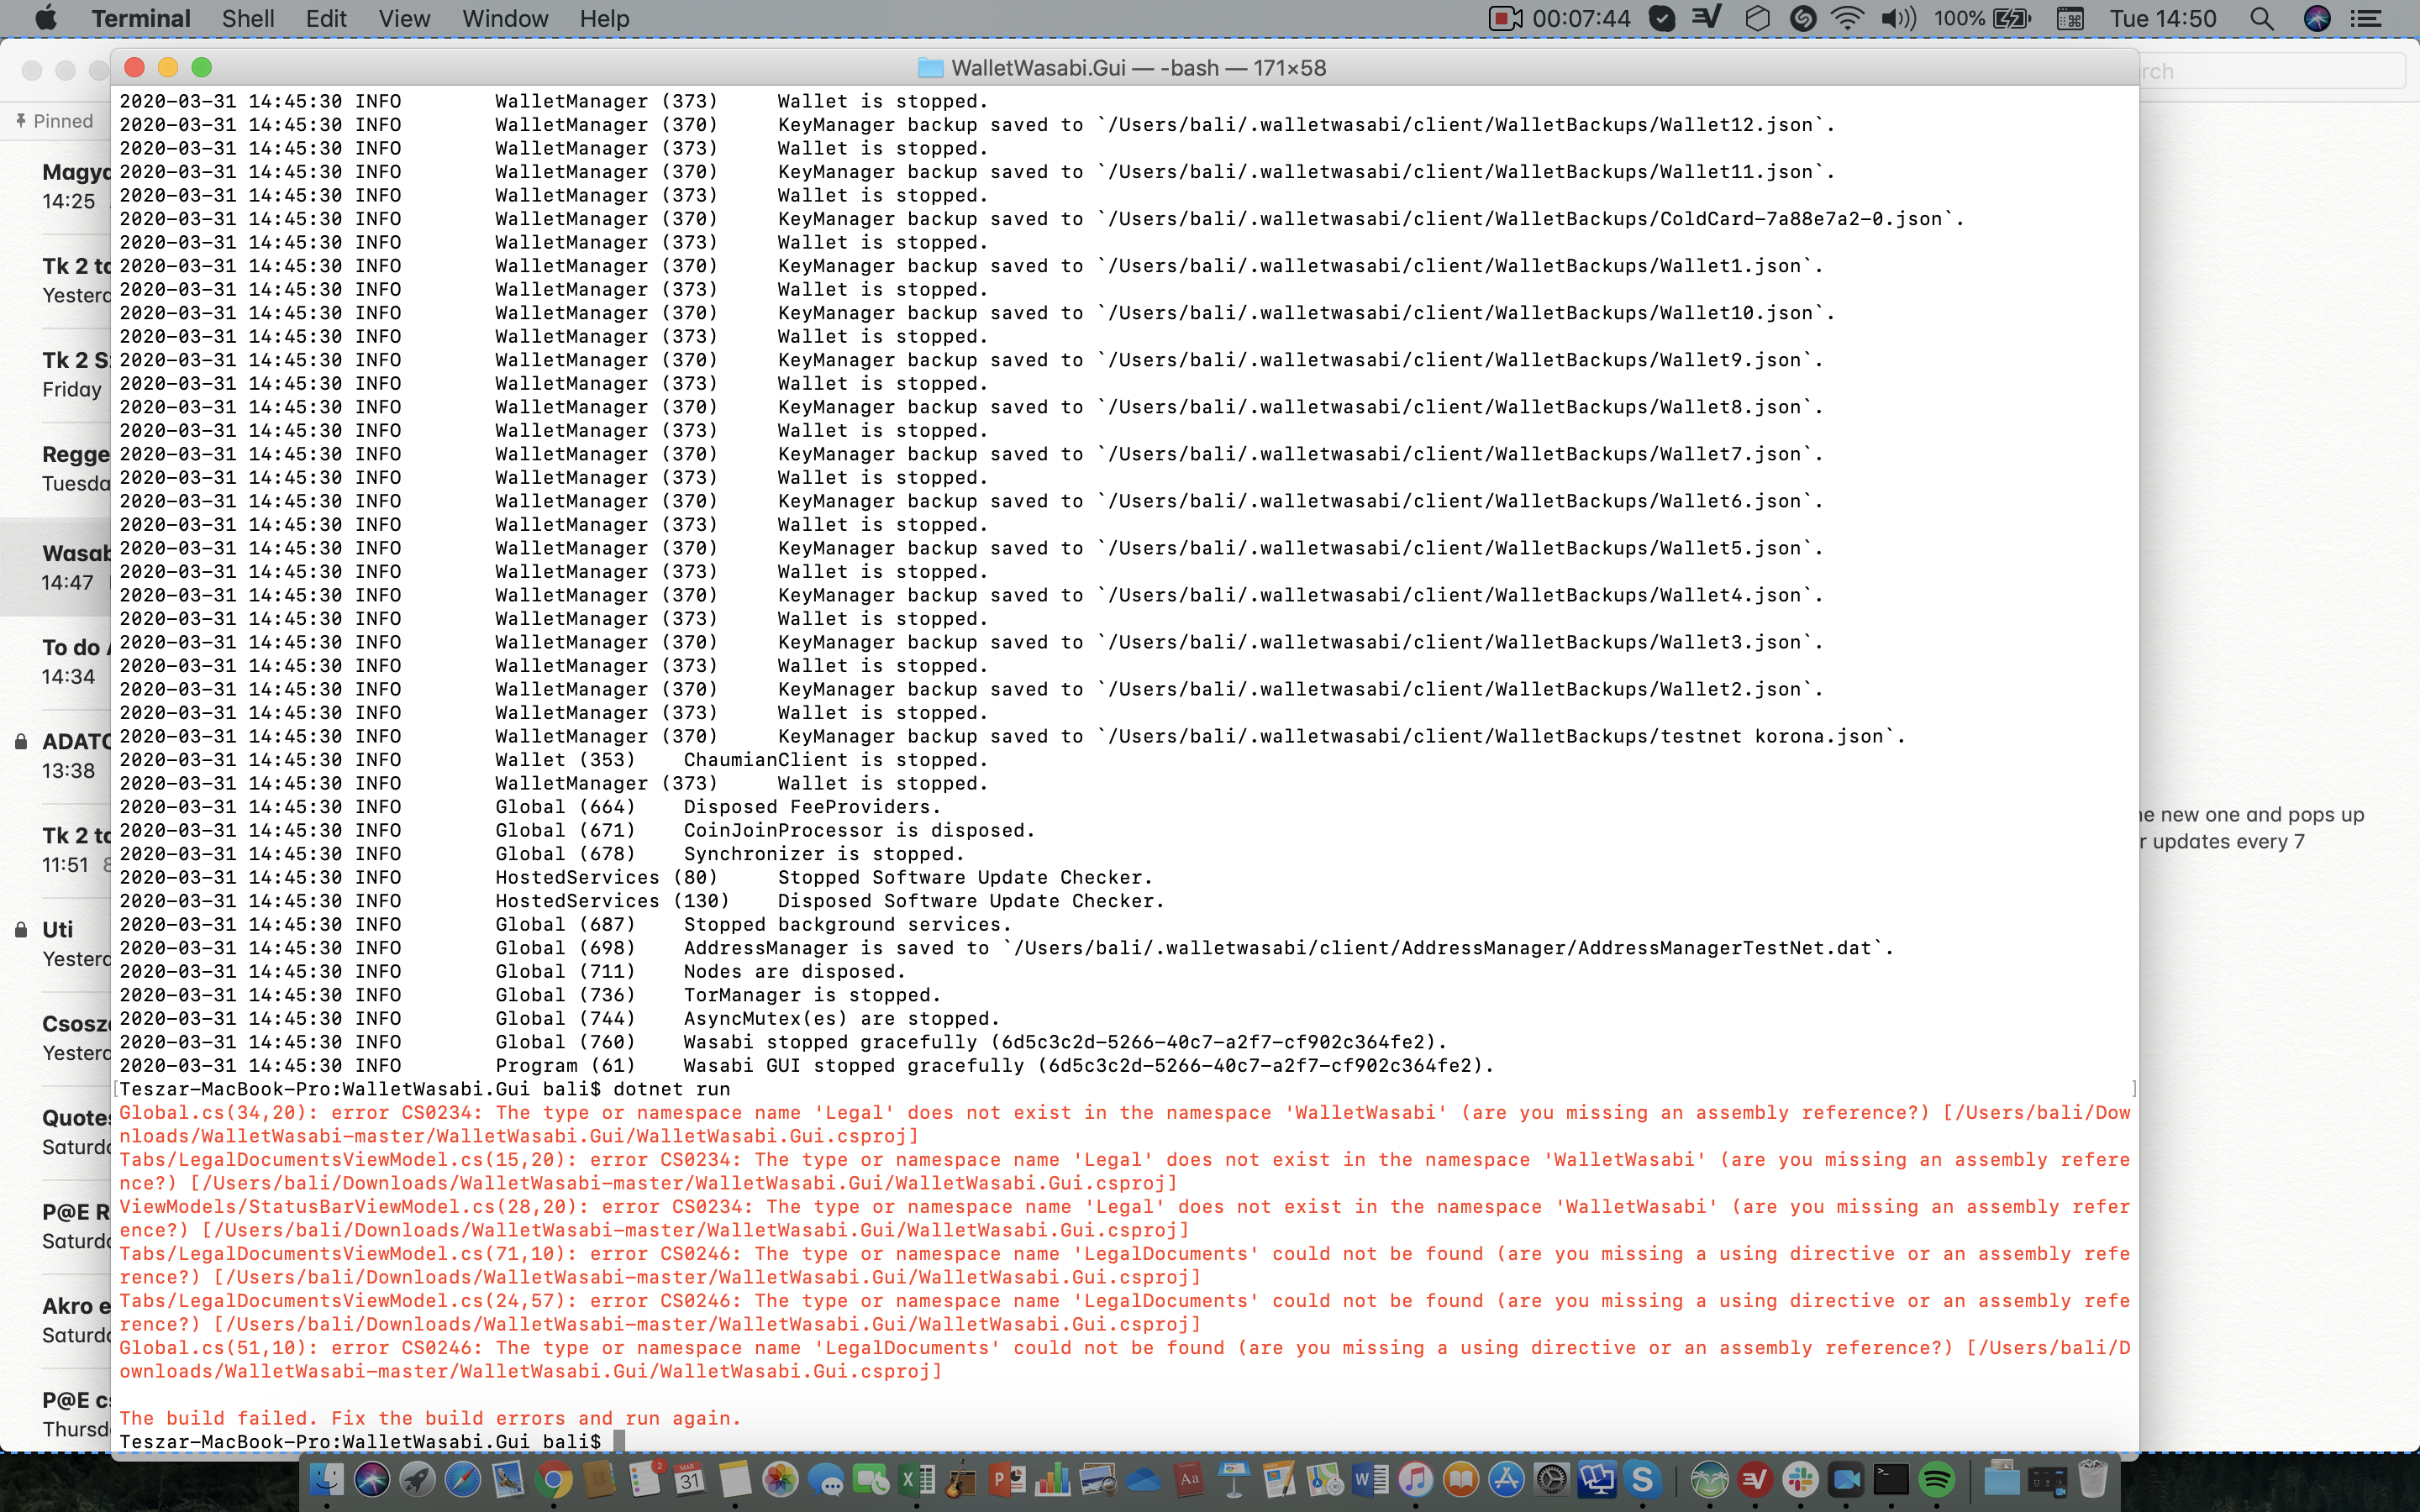Open Skype from the Dock

[1642, 1479]
